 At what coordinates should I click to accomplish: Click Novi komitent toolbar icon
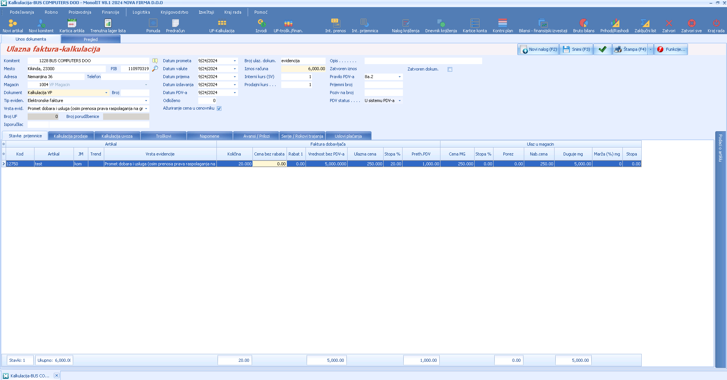click(x=41, y=26)
